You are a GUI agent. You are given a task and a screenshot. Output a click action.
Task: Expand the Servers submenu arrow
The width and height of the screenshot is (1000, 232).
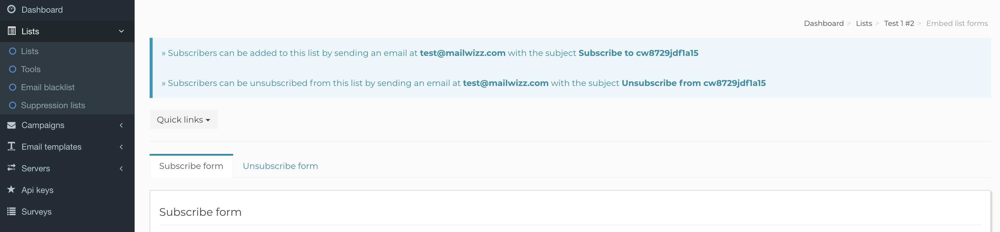121,168
